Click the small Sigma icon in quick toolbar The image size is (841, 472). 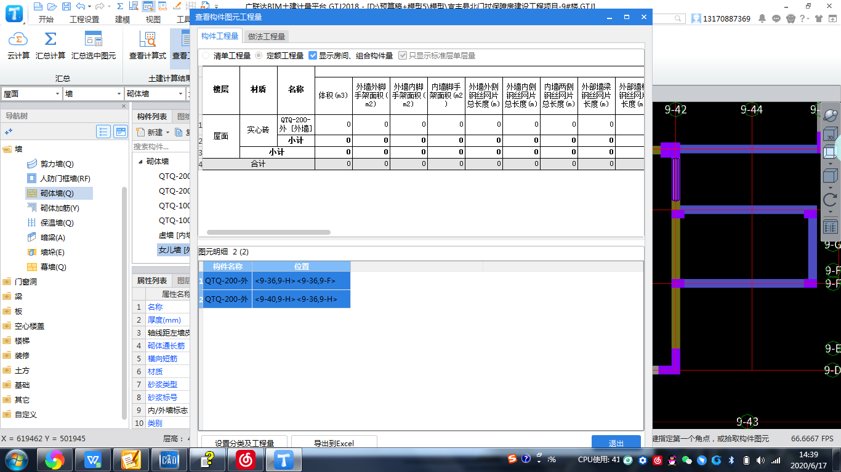click(119, 6)
